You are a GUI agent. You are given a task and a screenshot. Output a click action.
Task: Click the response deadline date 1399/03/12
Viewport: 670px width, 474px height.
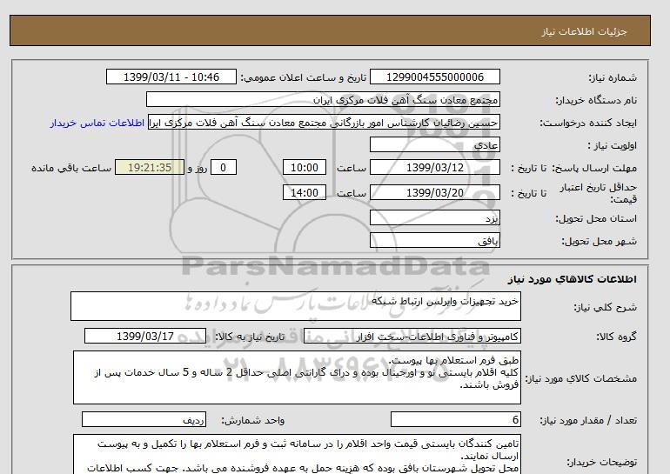[434, 167]
